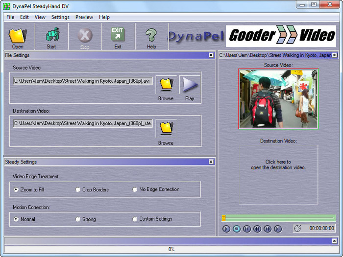Jump to the last frame of preview
This screenshot has width=343, height=257.
(x=278, y=229)
